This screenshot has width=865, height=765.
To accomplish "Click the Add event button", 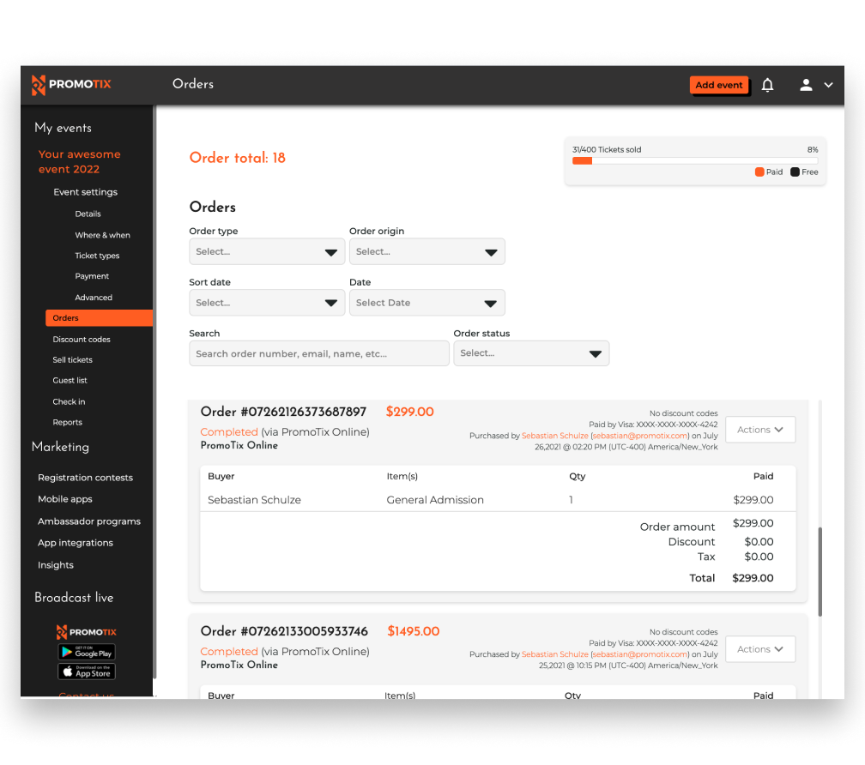I will [719, 85].
